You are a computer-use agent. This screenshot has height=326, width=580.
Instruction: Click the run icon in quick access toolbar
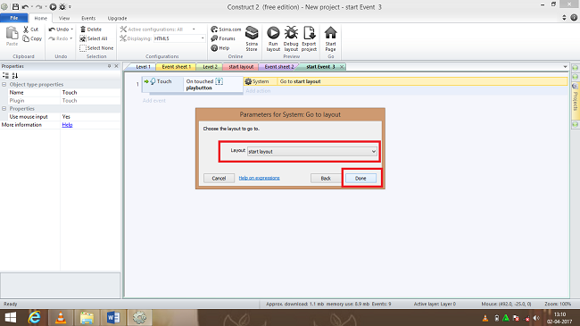tap(53, 6)
